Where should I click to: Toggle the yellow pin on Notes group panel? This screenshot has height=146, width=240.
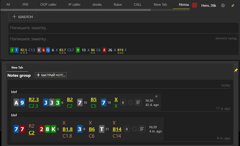236,70
